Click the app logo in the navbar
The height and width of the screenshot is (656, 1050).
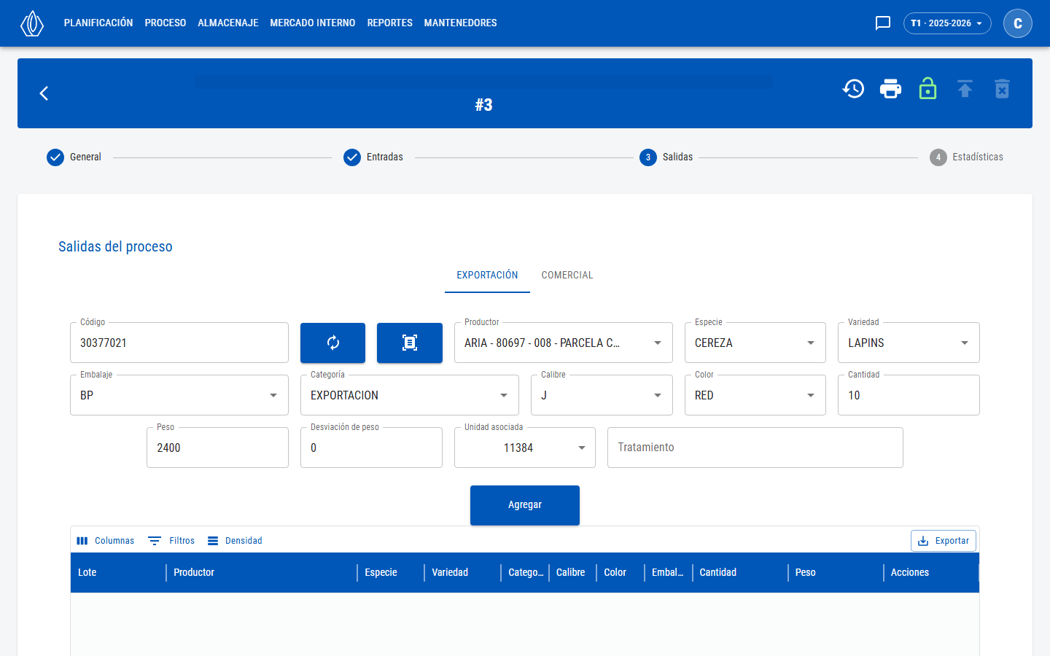[32, 23]
